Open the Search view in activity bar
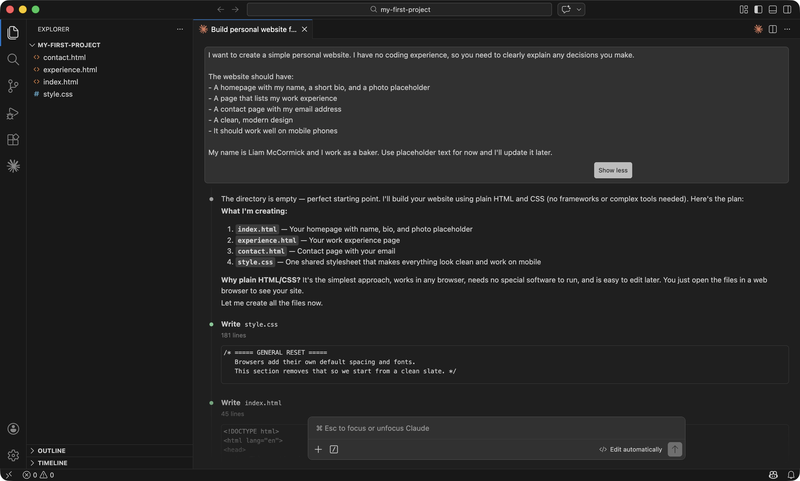 tap(13, 59)
